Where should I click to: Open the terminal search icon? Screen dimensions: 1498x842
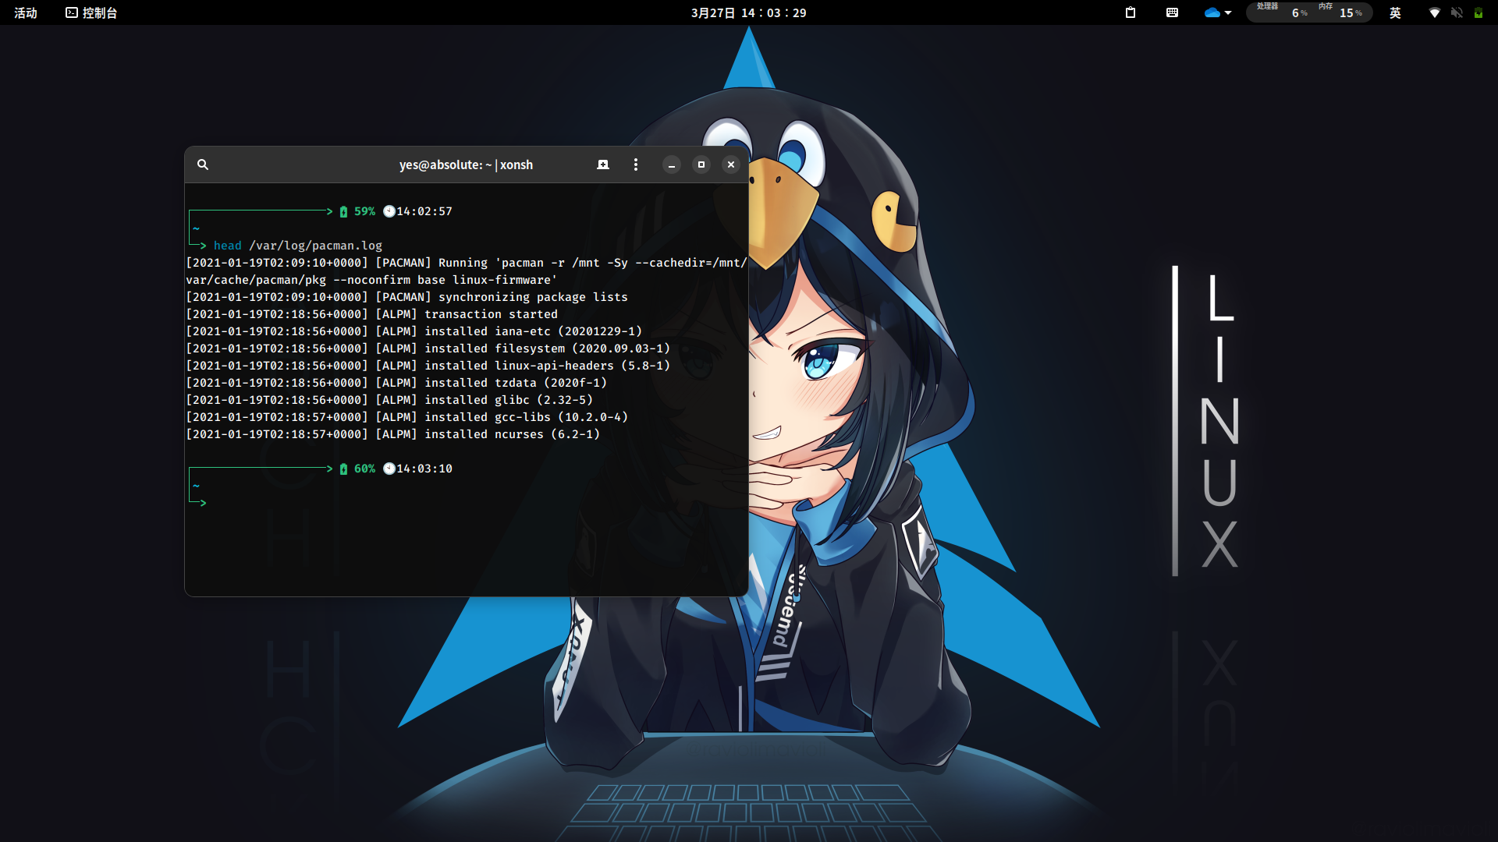(x=203, y=165)
